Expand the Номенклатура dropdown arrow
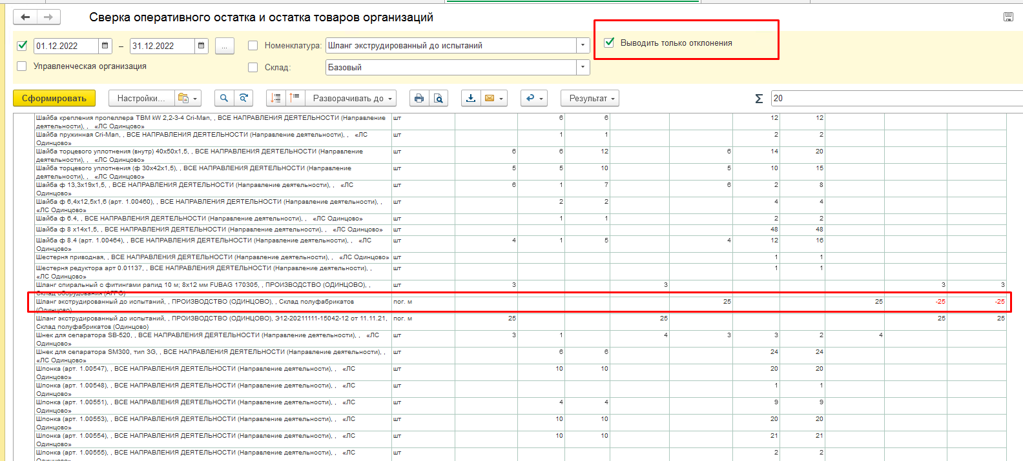1023x461 pixels. click(x=583, y=45)
